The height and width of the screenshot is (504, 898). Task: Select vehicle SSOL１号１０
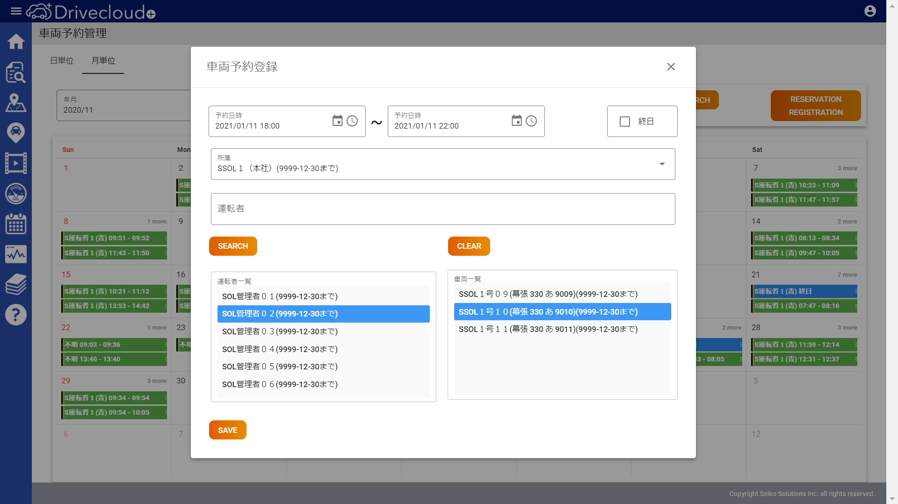click(562, 312)
